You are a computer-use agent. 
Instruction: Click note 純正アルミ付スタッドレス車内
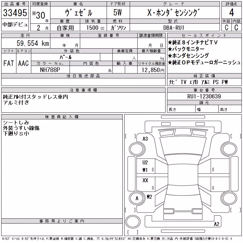coord(36,97)
